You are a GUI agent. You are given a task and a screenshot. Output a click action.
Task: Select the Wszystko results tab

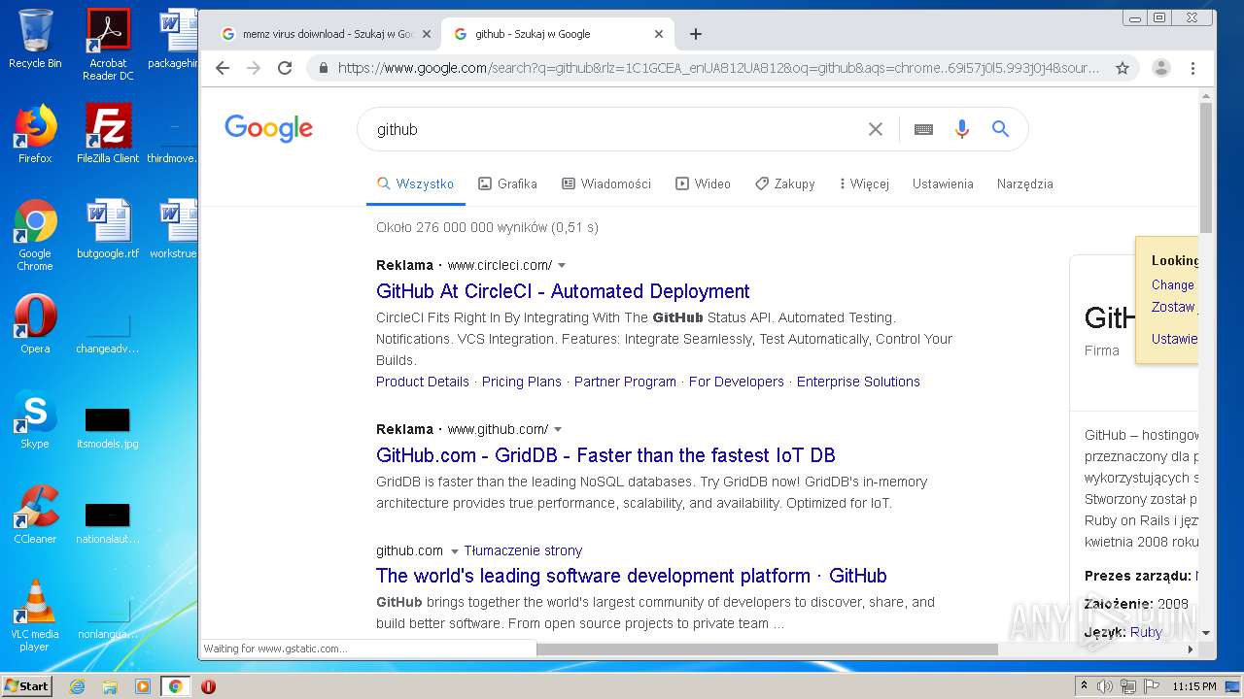[415, 183]
